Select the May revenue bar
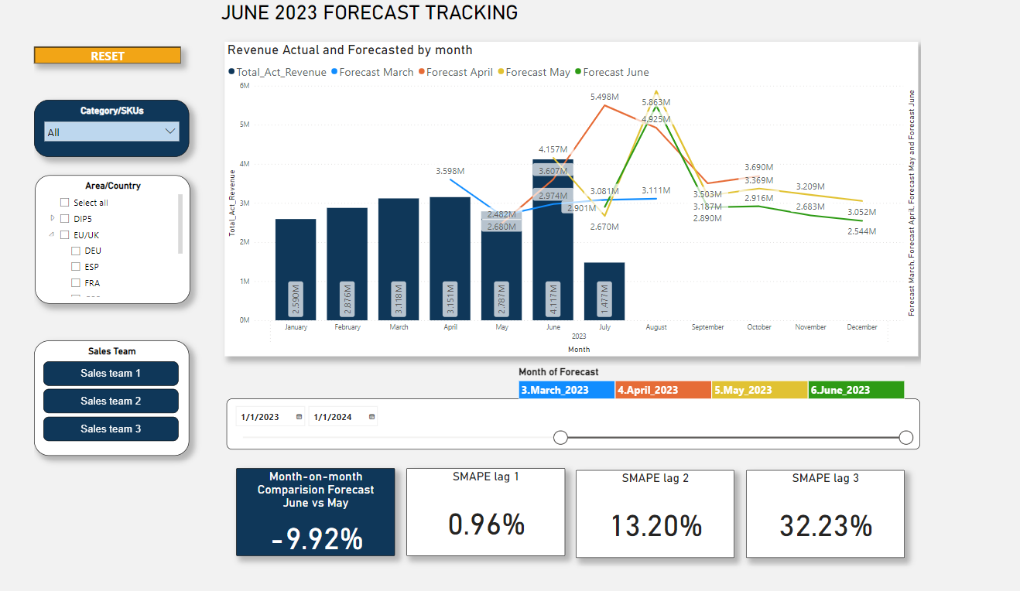 501,265
